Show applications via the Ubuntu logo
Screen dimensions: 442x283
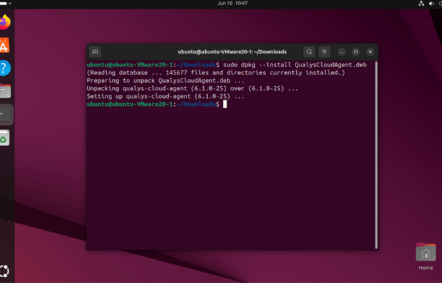(5, 271)
